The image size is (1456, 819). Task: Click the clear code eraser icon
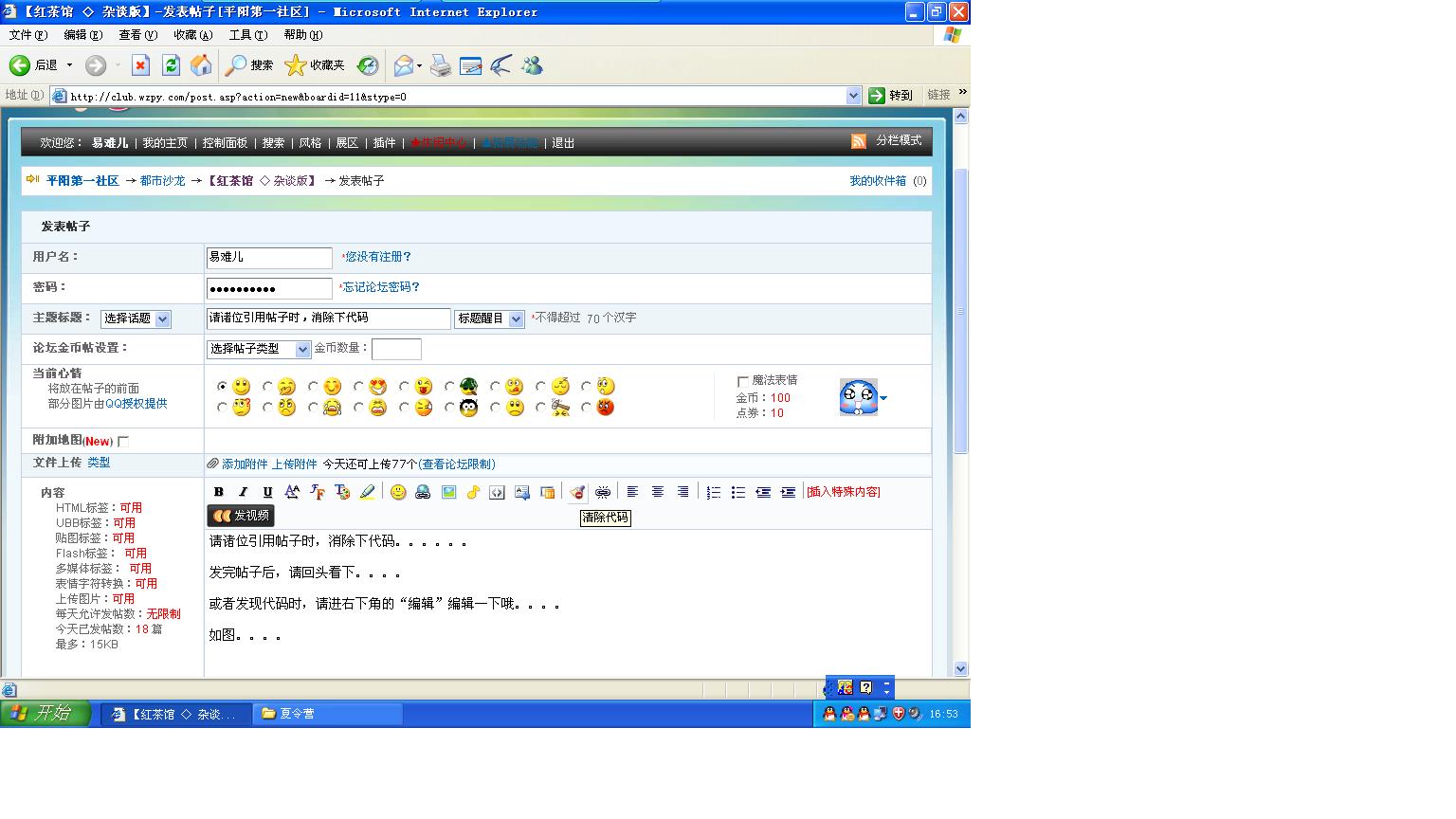point(577,492)
